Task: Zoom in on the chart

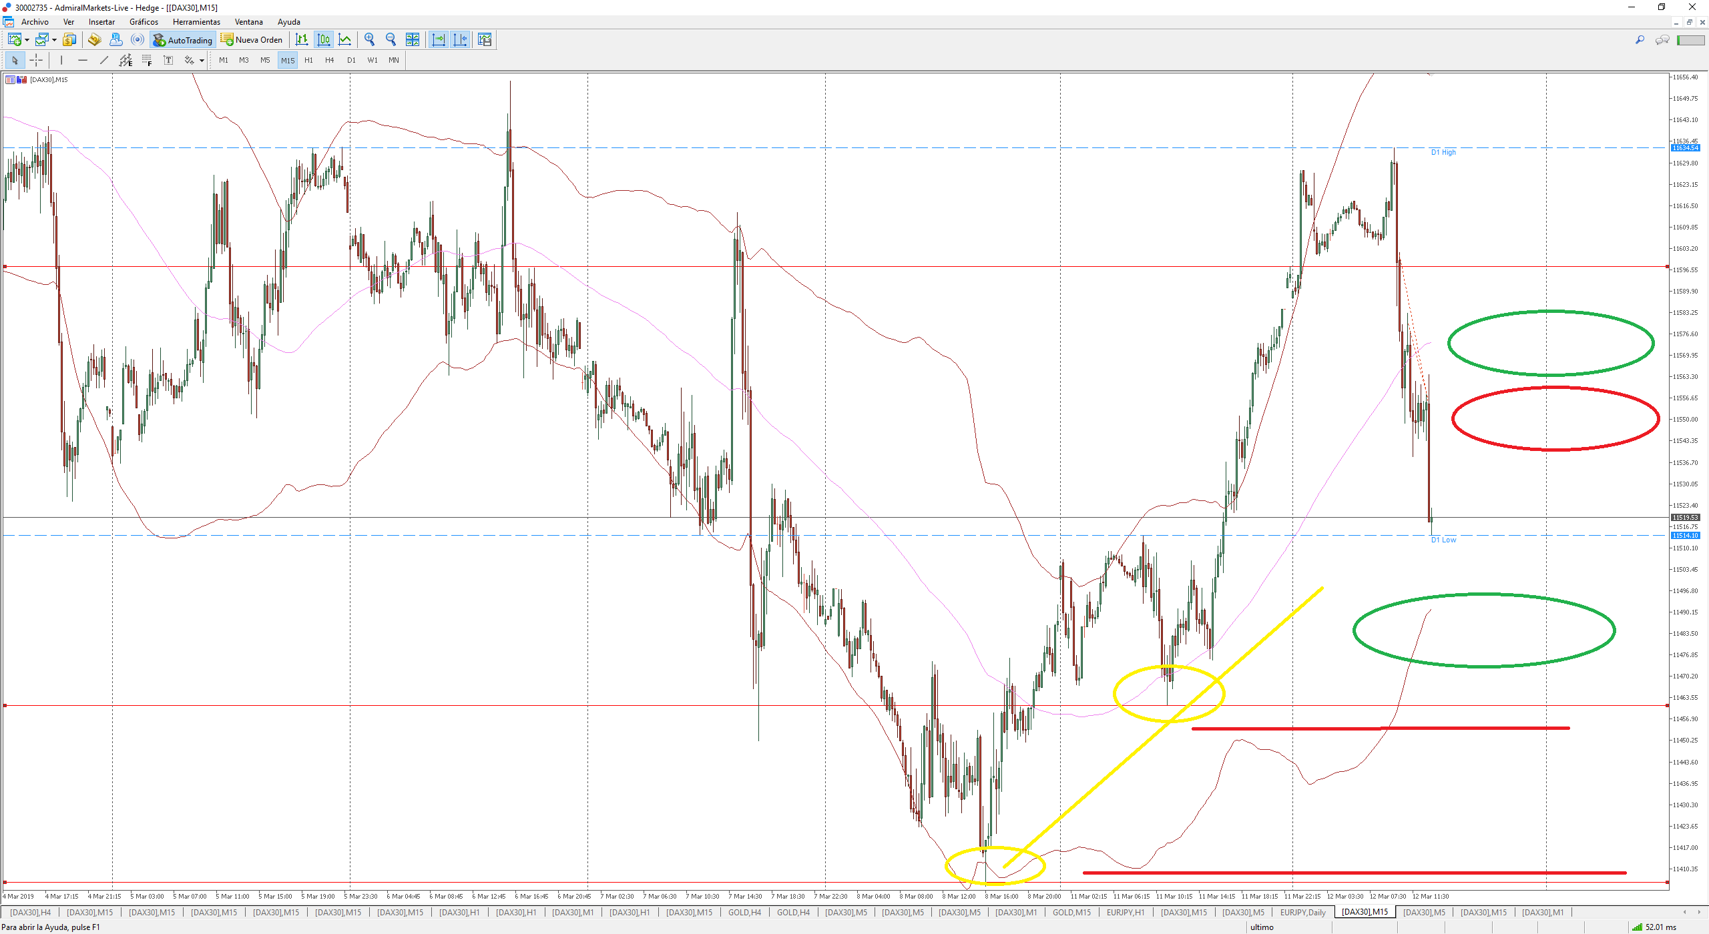Action: click(369, 39)
